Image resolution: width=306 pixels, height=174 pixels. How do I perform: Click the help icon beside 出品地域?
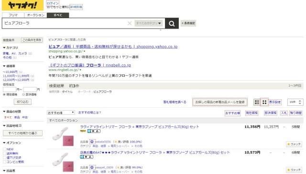click(20, 125)
